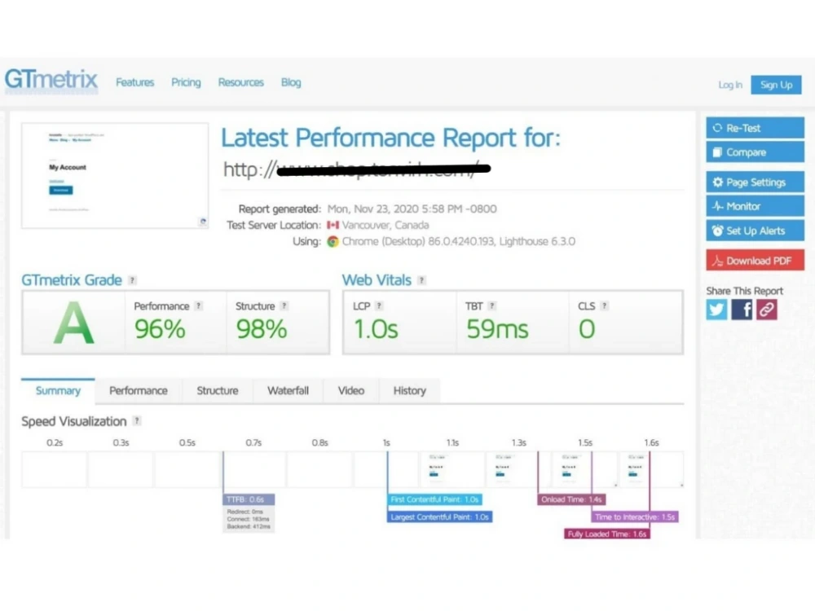Open Page Settings button

tap(755, 182)
